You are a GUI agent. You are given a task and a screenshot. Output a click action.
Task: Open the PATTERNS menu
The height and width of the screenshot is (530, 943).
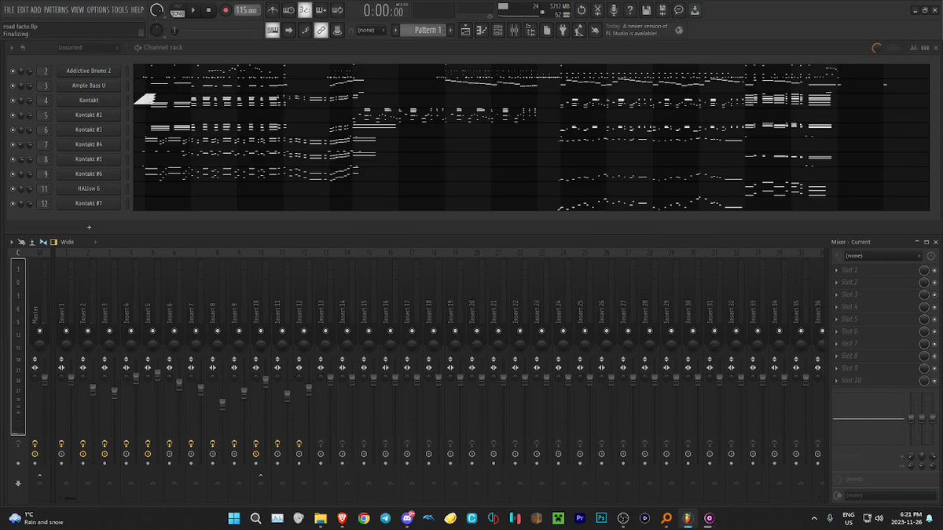click(x=57, y=9)
